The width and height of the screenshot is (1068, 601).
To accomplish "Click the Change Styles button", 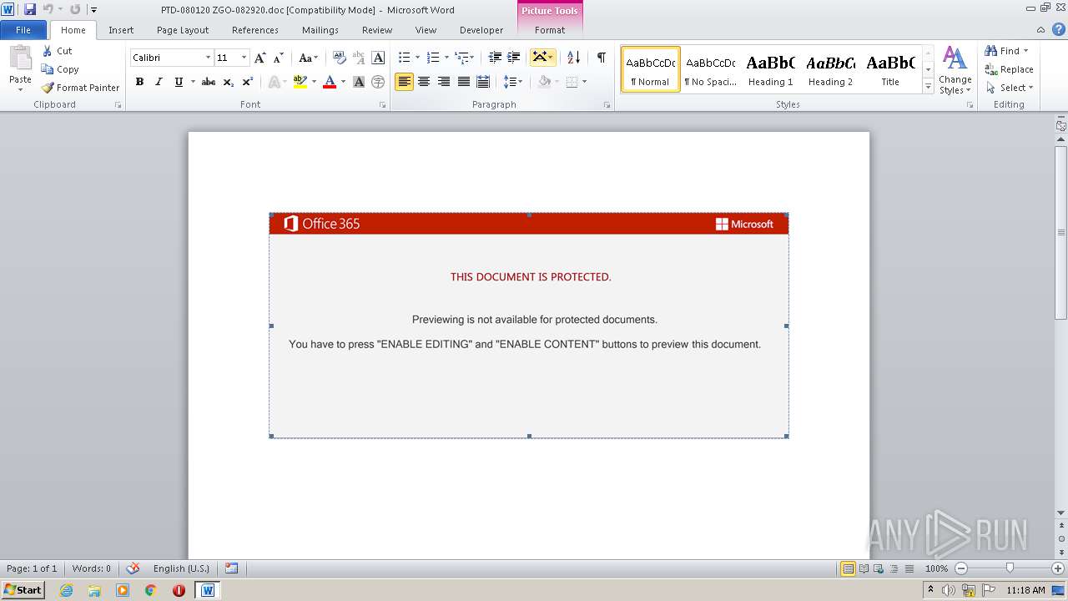I will 955,71.
